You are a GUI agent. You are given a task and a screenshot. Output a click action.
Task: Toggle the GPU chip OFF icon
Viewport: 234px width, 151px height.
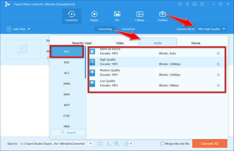tap(117, 144)
